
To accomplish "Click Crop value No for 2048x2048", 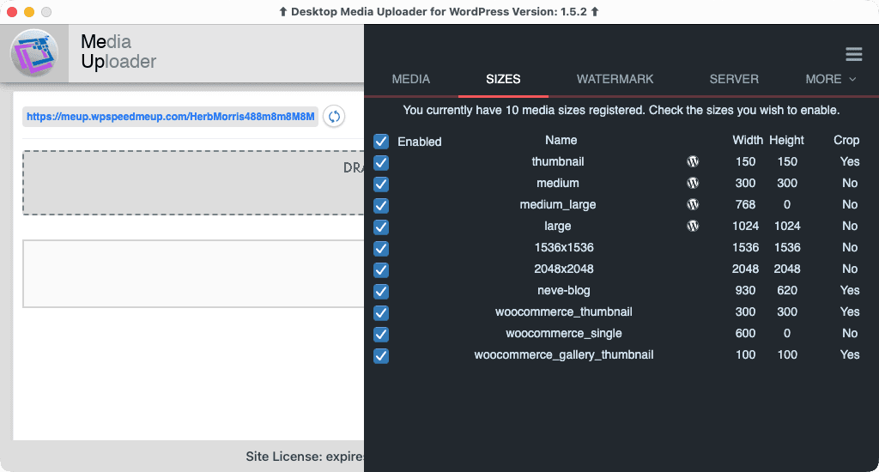I will pyautogui.click(x=850, y=269).
